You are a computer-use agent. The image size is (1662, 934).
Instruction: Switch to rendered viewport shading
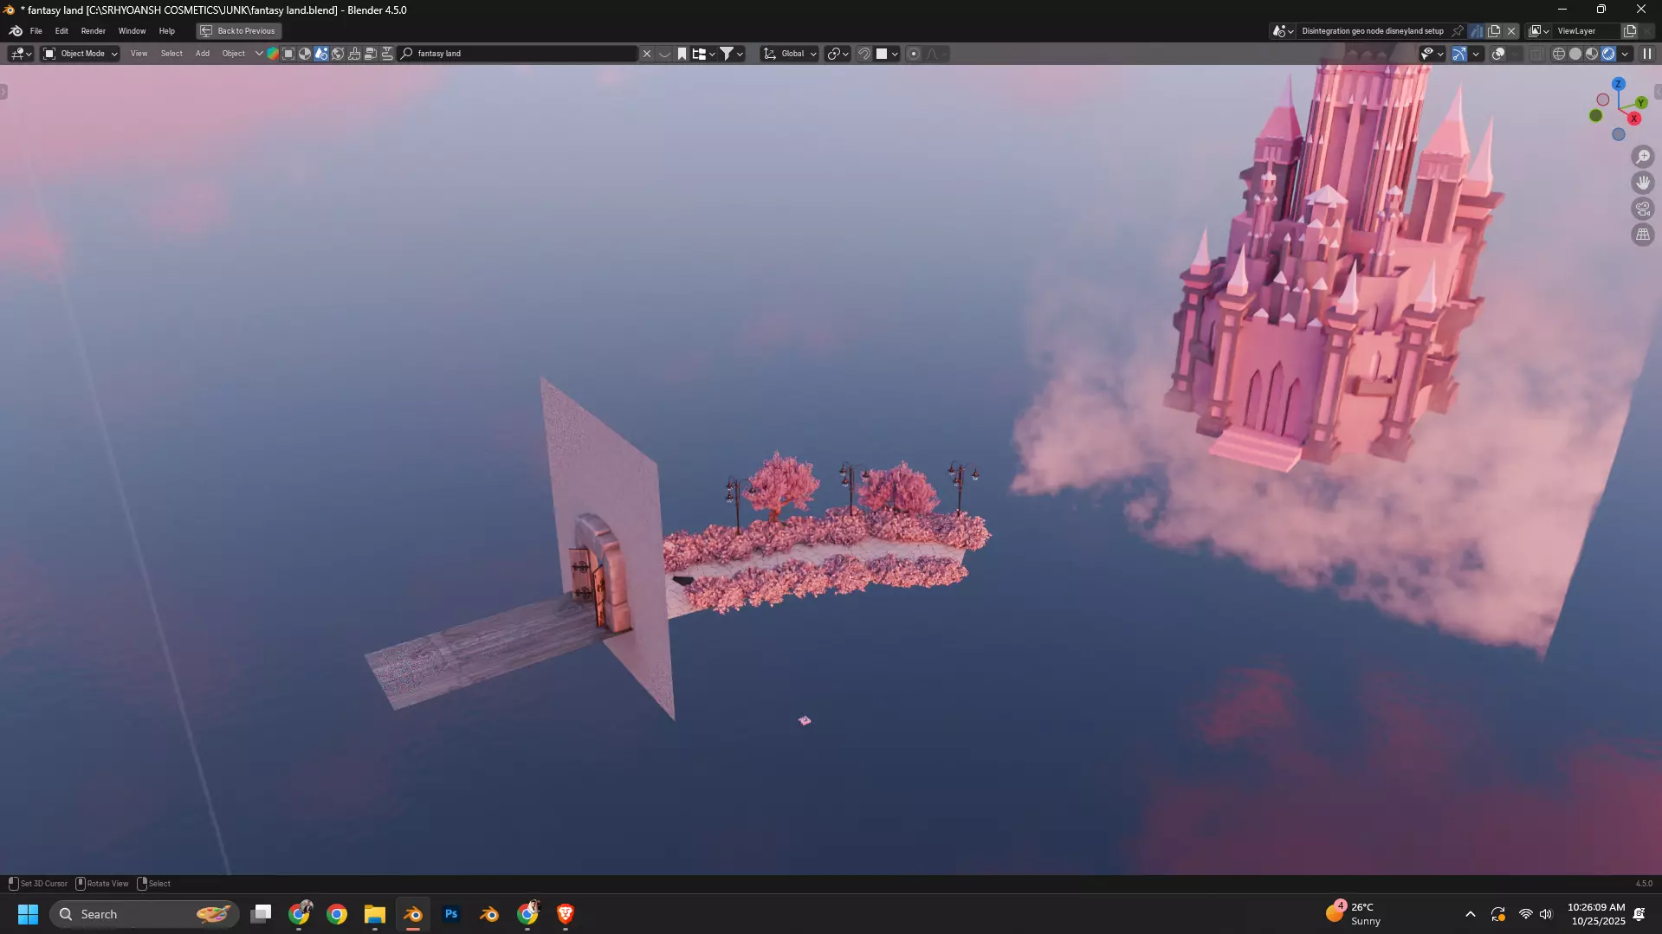tap(1608, 54)
